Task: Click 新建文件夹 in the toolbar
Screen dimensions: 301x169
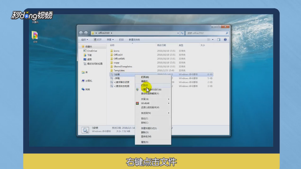Action: click(134, 39)
